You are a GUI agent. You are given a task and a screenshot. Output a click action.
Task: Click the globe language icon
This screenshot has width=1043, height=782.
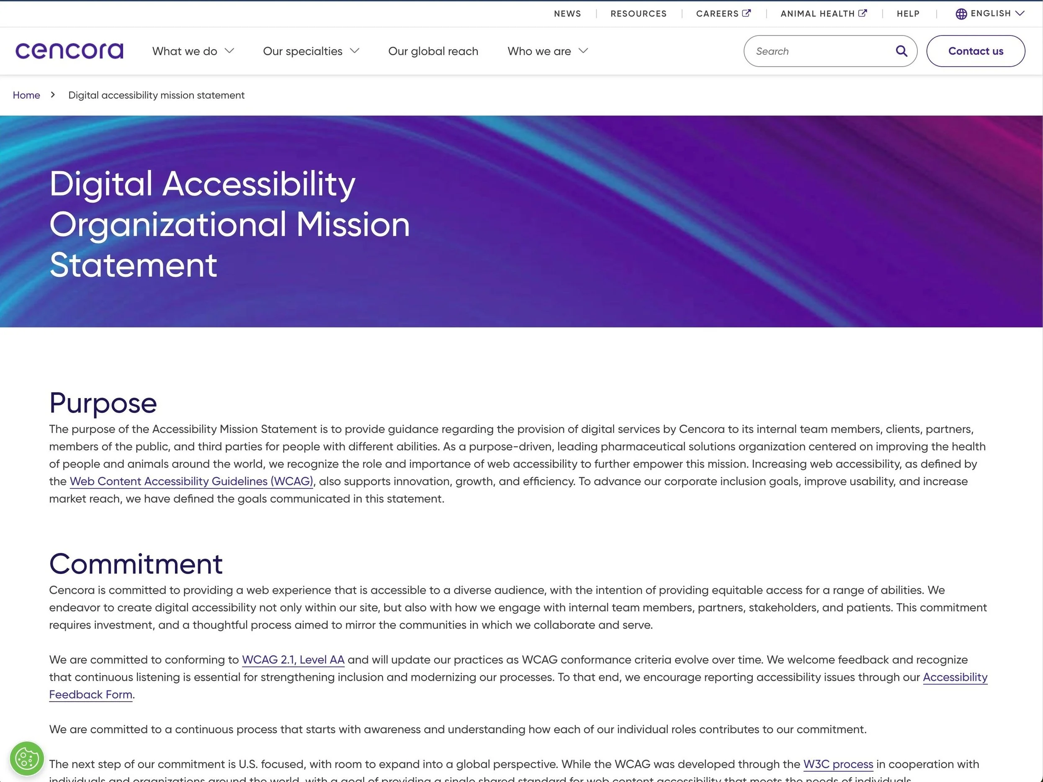click(961, 14)
